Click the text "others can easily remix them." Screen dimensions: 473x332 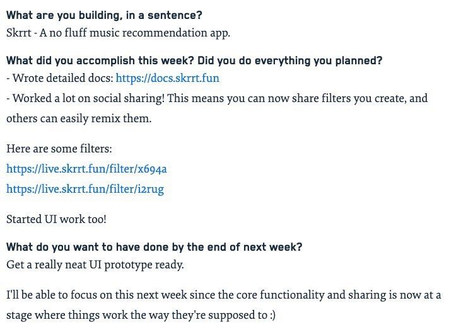[79, 118]
